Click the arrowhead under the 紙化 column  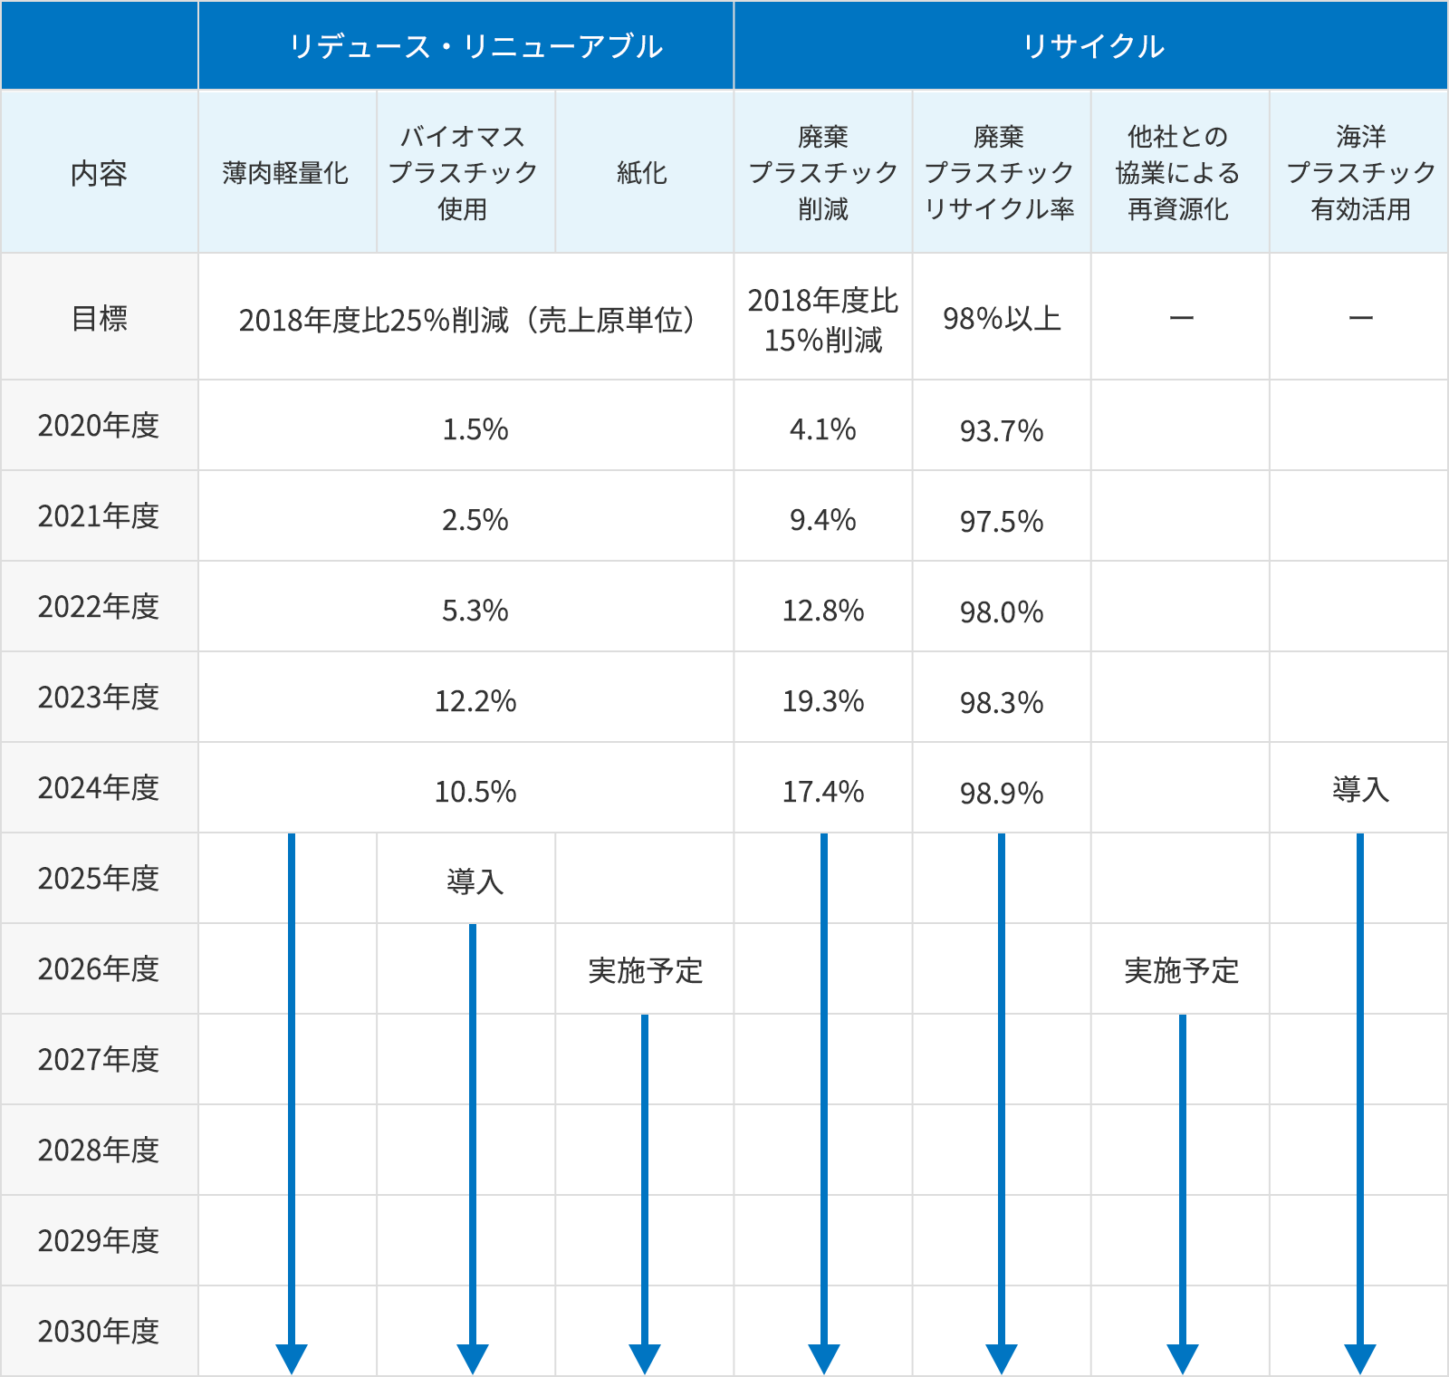click(645, 1357)
